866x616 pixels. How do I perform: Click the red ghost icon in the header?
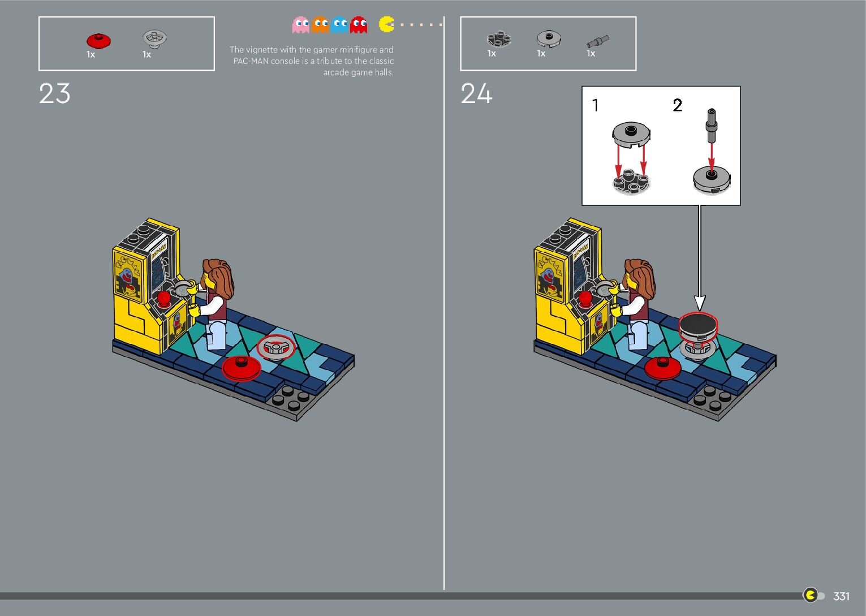pyautogui.click(x=359, y=25)
